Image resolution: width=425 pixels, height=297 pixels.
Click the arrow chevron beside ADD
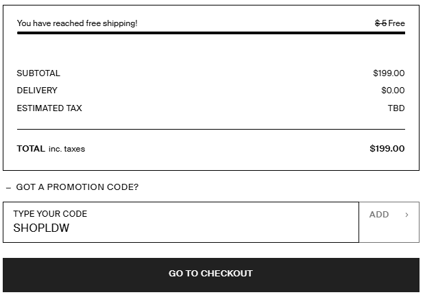click(x=406, y=215)
